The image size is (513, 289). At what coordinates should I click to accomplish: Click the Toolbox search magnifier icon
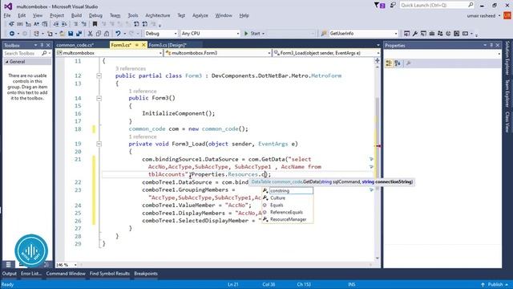pyautogui.click(x=44, y=53)
